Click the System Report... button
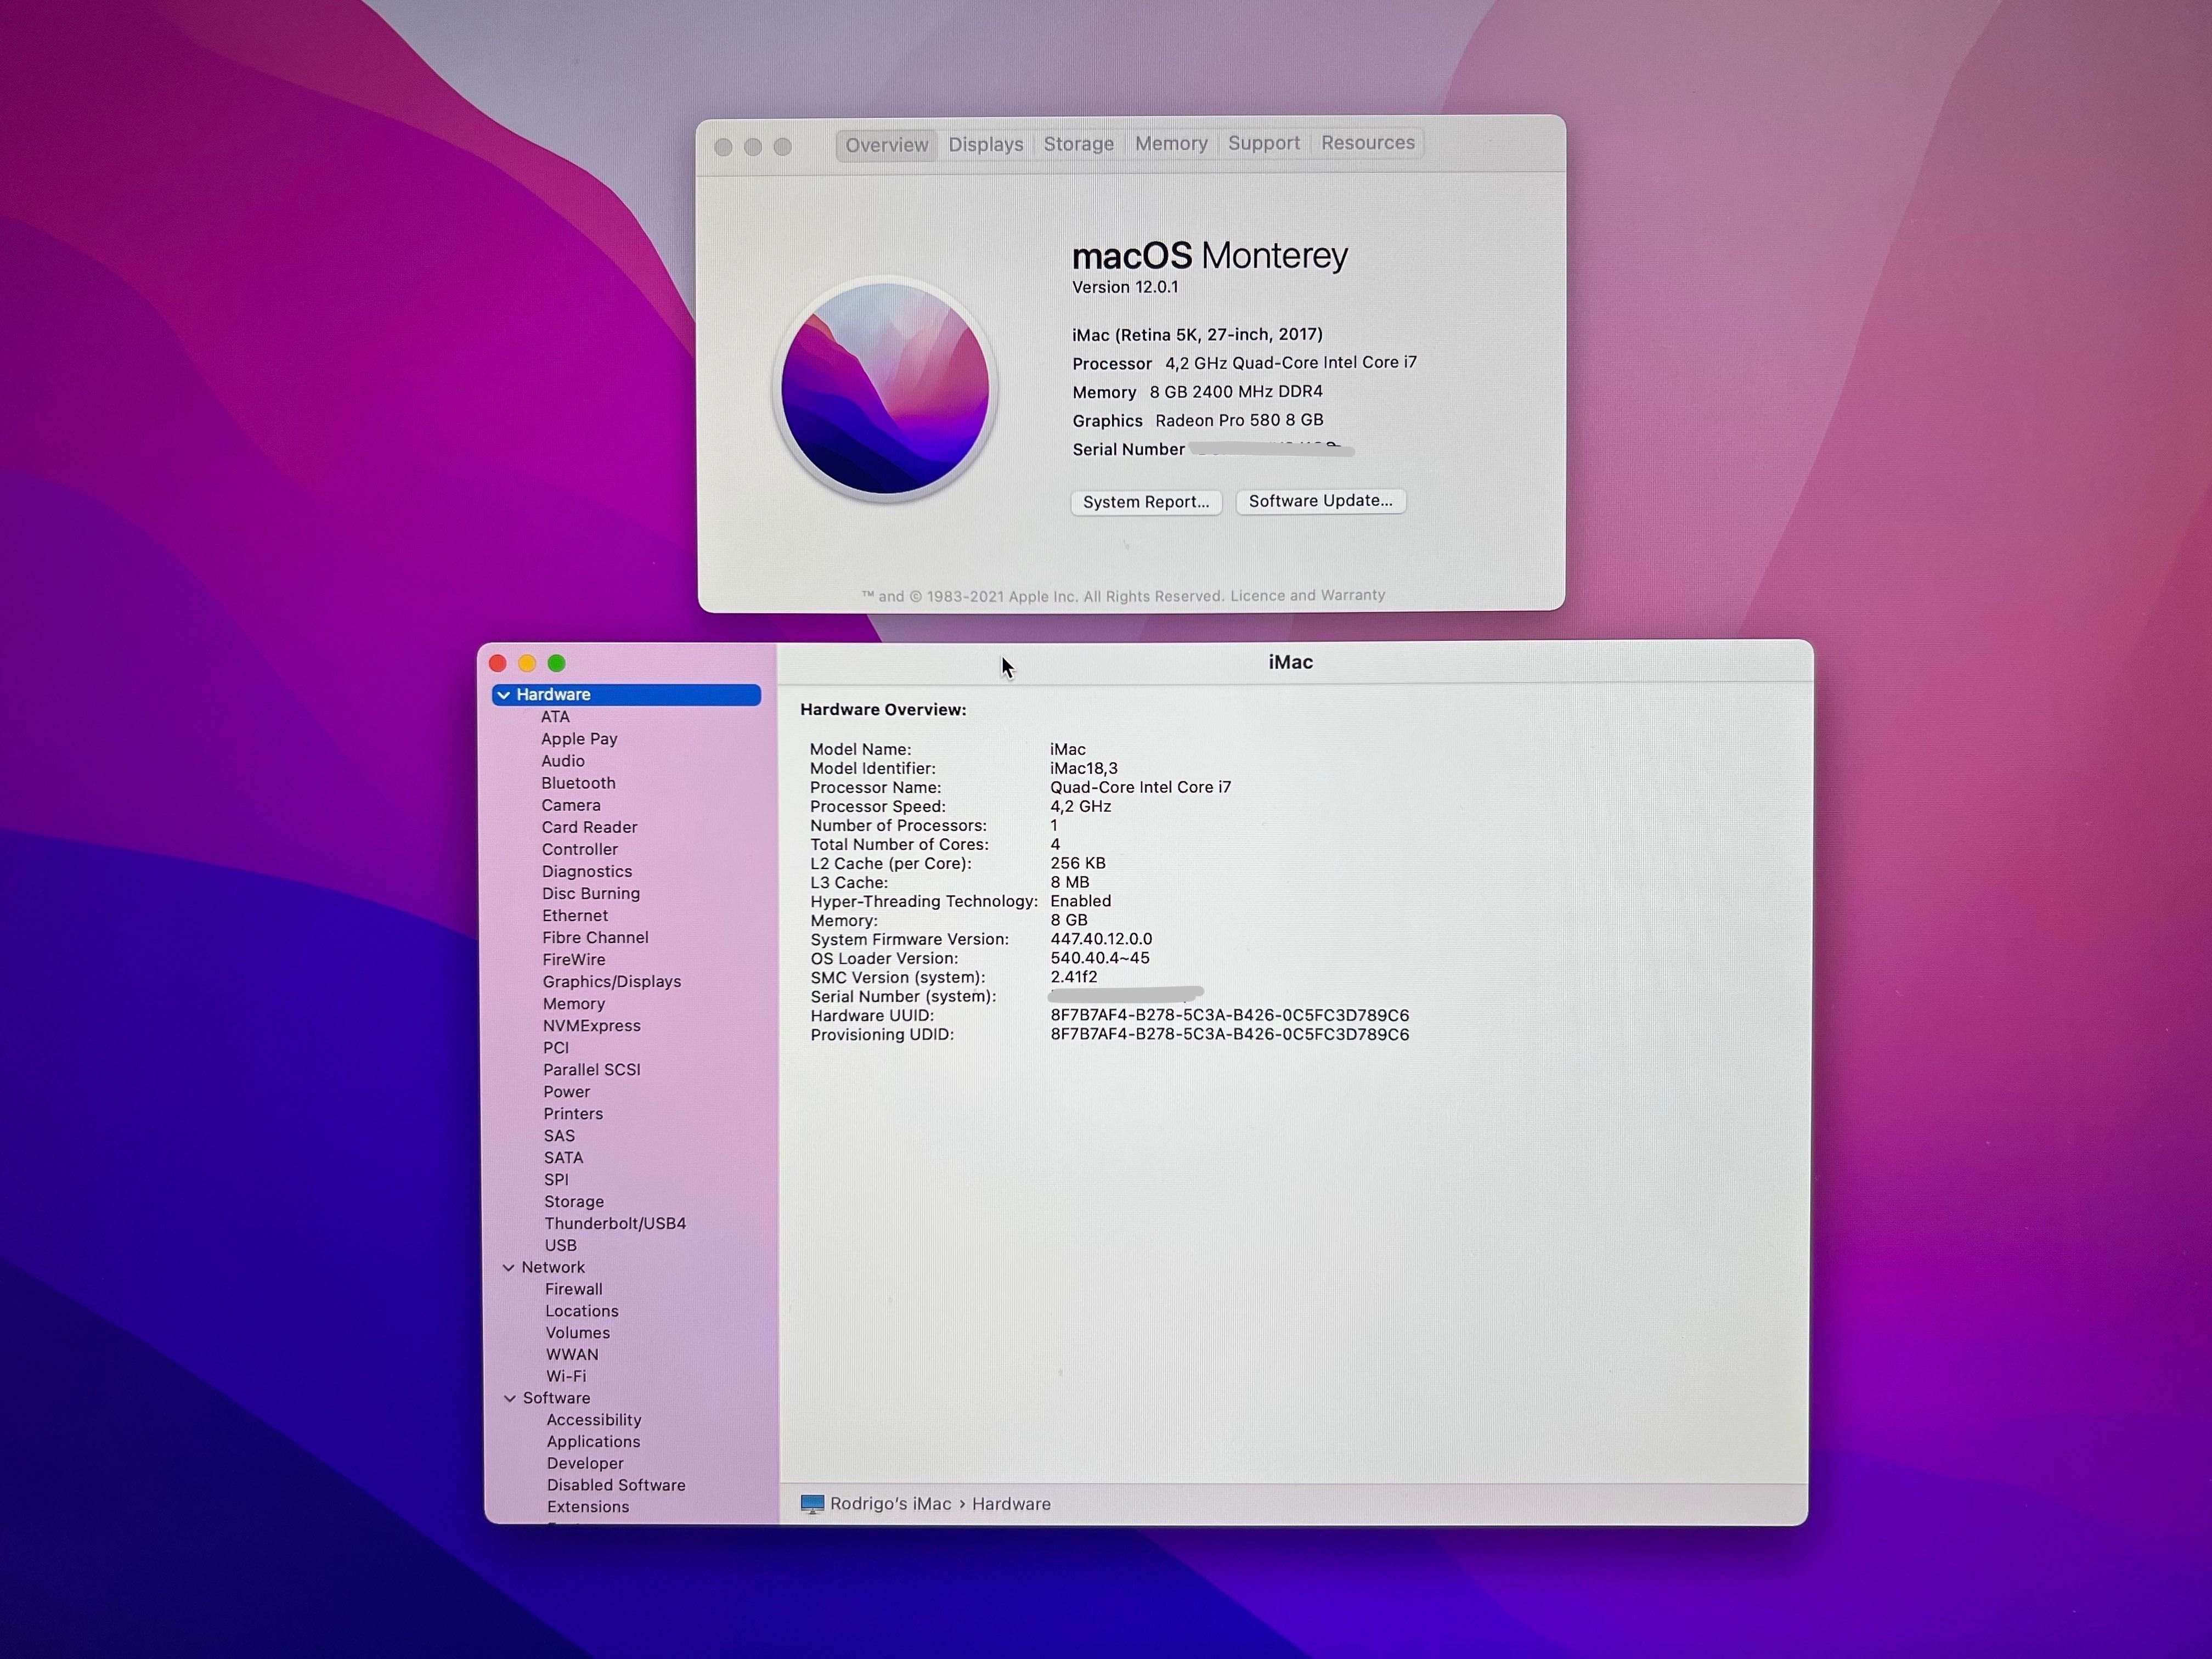This screenshot has height=1659, width=2212. 1146,502
